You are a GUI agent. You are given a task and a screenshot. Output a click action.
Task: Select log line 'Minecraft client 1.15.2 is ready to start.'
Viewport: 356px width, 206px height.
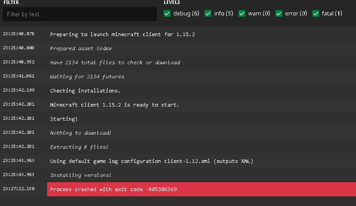[114, 105]
